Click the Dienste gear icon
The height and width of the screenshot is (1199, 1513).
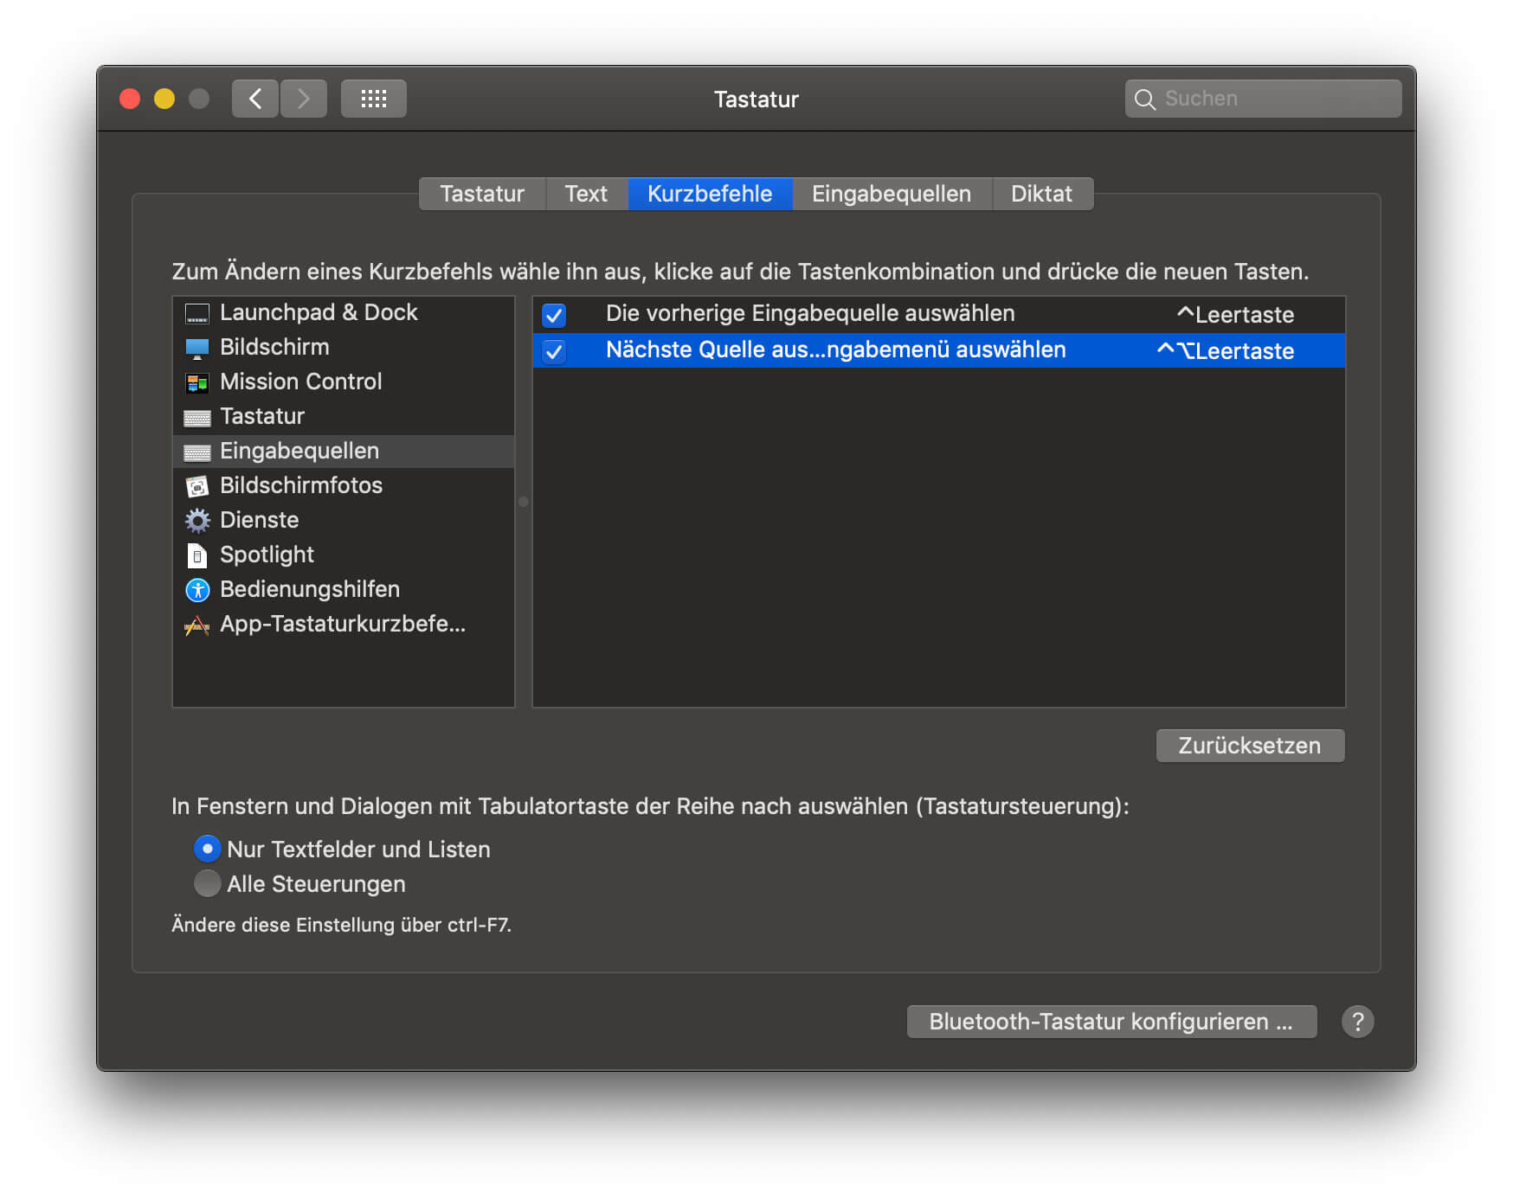197,520
